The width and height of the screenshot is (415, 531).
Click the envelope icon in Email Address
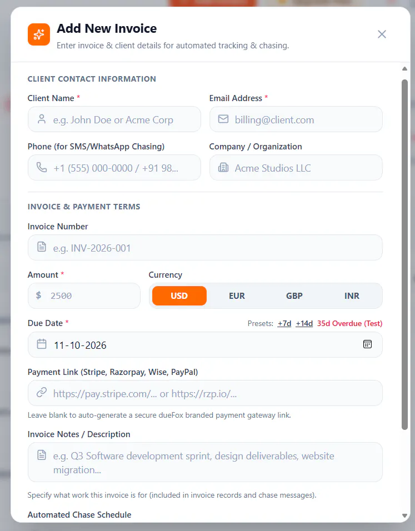[223, 119]
